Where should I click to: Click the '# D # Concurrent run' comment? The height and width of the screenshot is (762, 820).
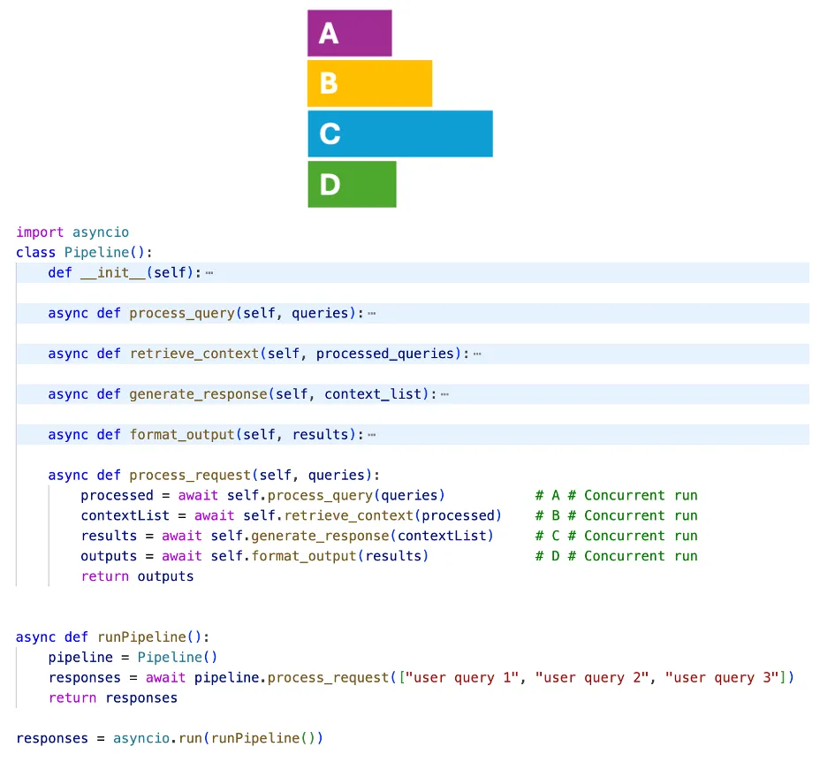617,556
